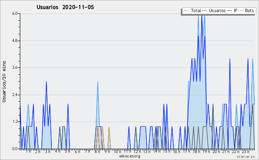Click the '1 h' x-axis label
This screenshot has height=160, width=259.
28,151
